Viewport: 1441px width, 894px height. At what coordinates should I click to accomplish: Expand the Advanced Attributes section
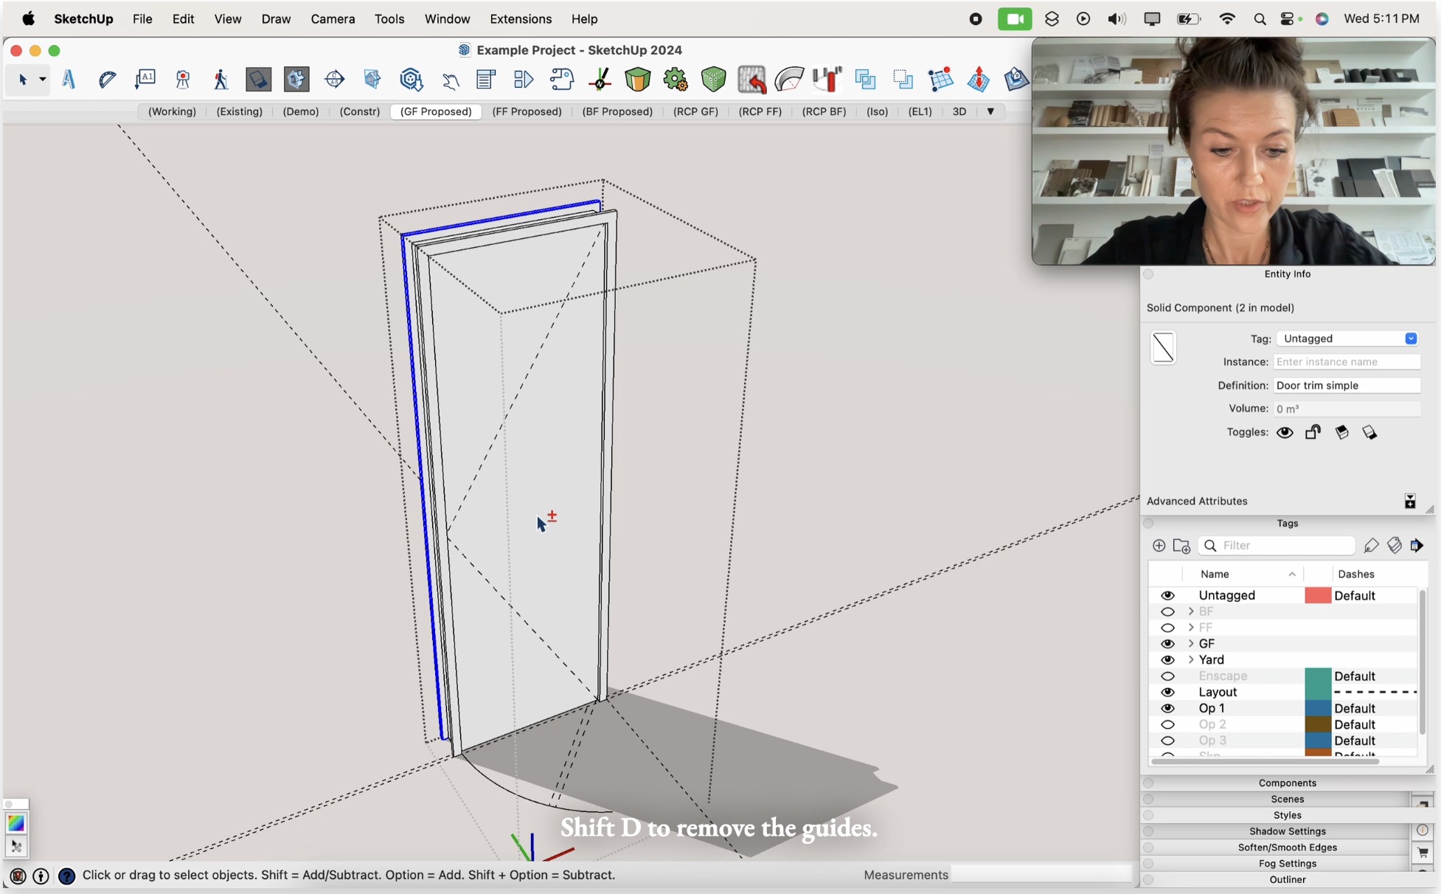1411,501
